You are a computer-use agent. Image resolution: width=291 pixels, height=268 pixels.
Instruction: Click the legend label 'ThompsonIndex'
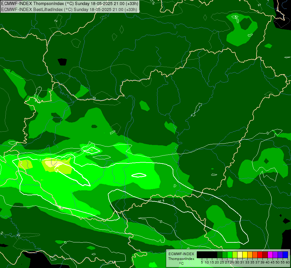pyautogui.click(x=181, y=259)
